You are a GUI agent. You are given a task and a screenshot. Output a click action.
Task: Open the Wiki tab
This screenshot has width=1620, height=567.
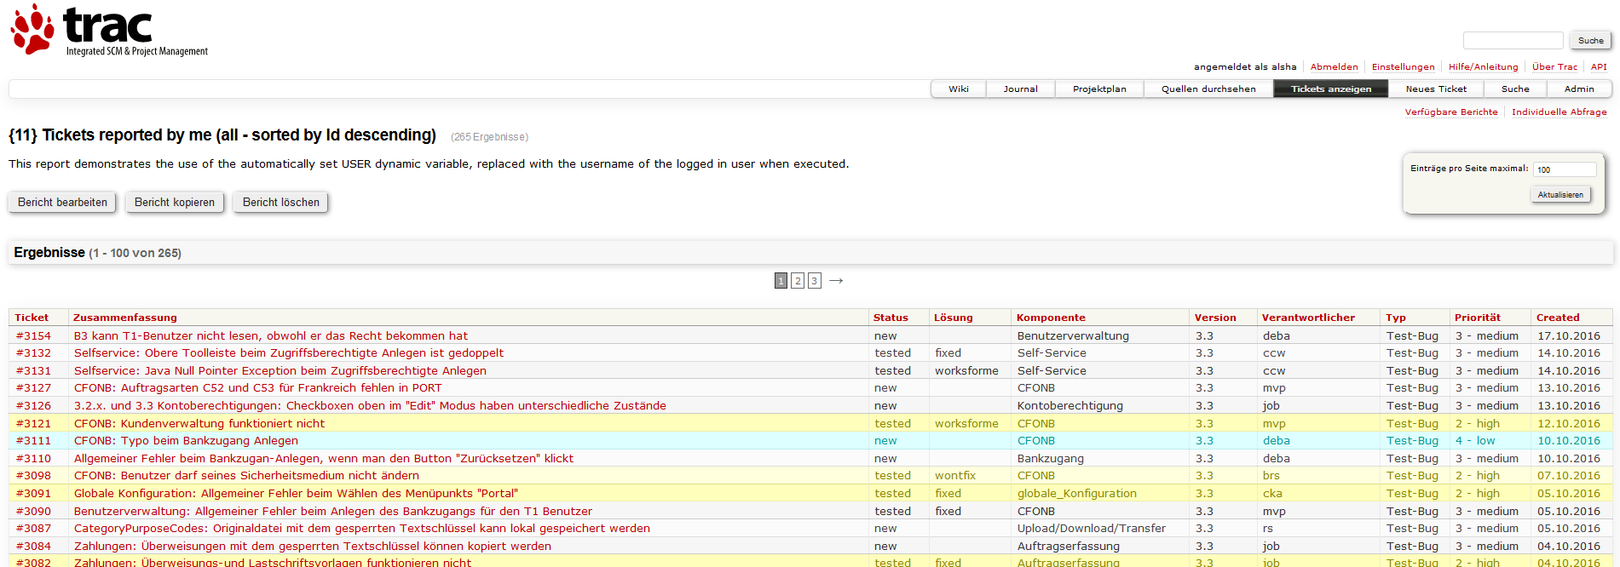[959, 89]
